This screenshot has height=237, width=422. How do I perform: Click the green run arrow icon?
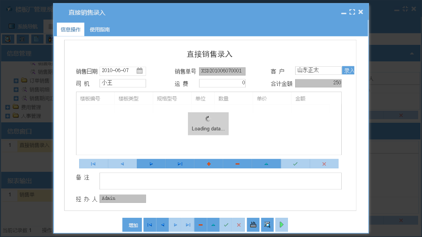point(281,225)
